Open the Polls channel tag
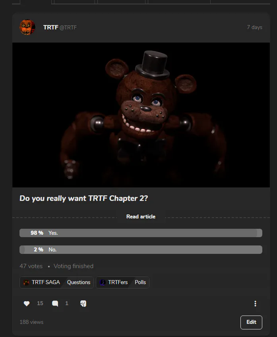 click(x=140, y=282)
